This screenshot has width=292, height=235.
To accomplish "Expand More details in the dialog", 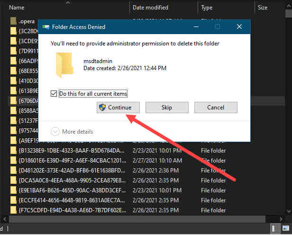I will [x=72, y=131].
